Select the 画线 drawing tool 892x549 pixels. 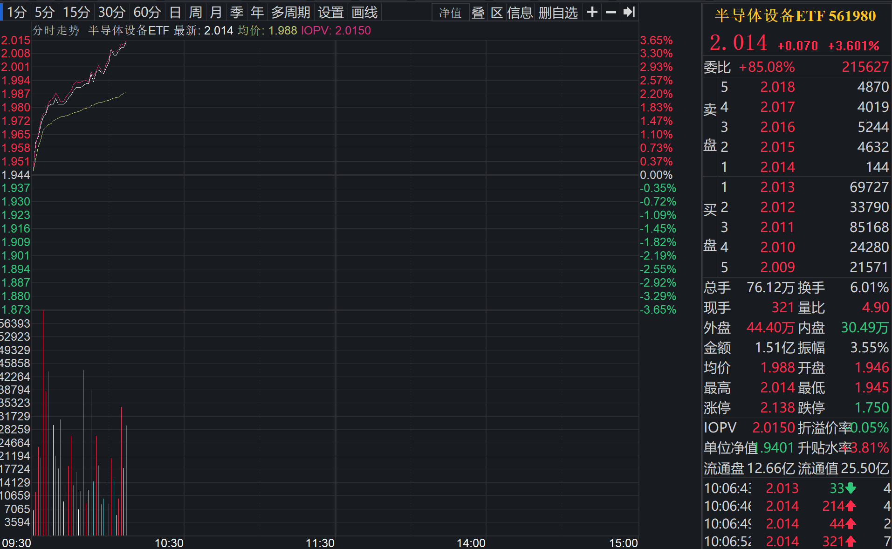click(x=365, y=13)
